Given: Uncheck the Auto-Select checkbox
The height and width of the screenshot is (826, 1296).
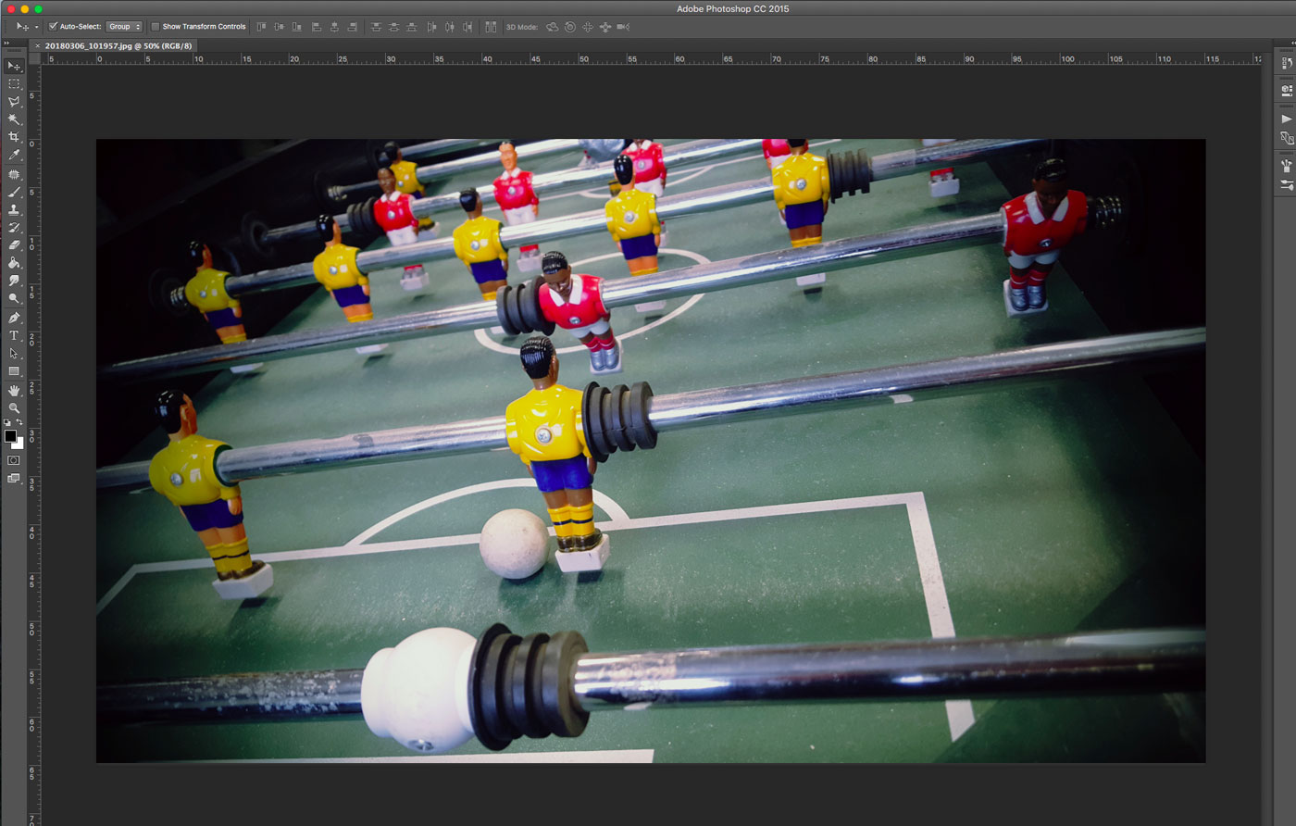Looking at the screenshot, I should (x=53, y=26).
